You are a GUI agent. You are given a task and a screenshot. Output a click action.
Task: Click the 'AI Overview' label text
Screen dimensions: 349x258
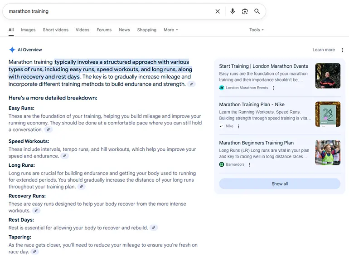pos(30,50)
